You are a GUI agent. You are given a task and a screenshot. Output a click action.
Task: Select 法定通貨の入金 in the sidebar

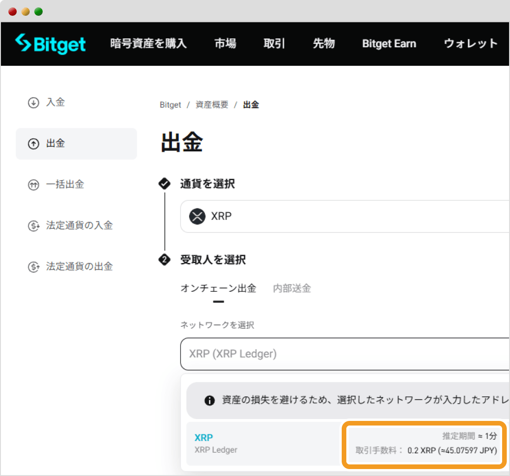pos(79,225)
